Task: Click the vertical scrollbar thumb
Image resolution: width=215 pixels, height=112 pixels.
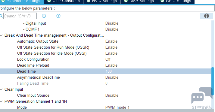Action: [213, 81]
